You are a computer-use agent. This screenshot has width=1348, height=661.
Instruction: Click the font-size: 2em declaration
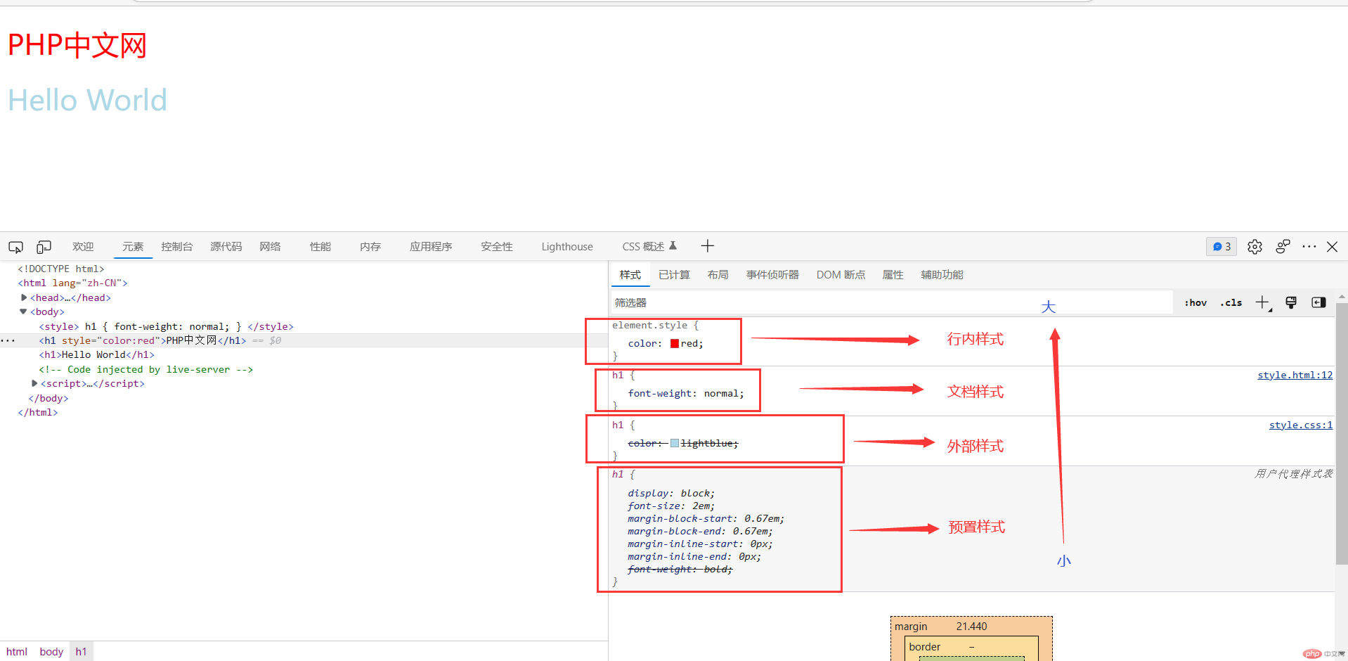click(671, 506)
